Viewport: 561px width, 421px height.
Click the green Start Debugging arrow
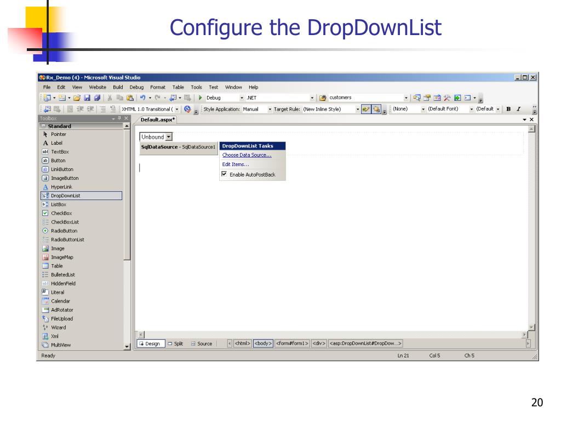[x=201, y=98]
